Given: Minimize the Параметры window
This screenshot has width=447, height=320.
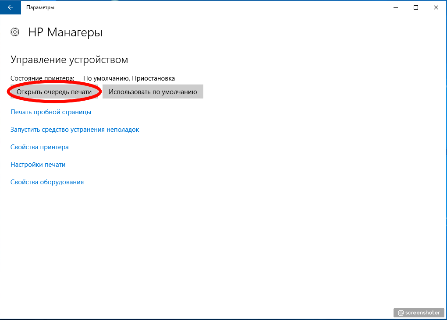Looking at the screenshot, I should (x=396, y=7).
